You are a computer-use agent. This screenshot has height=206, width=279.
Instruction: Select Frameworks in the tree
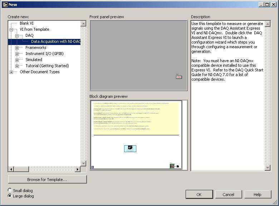click(x=36, y=47)
